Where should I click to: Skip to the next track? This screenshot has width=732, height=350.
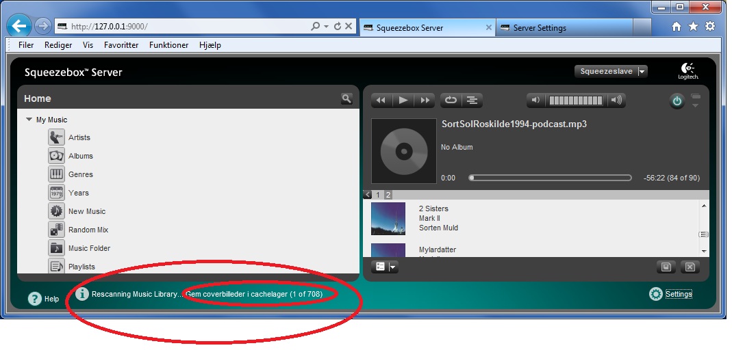425,100
